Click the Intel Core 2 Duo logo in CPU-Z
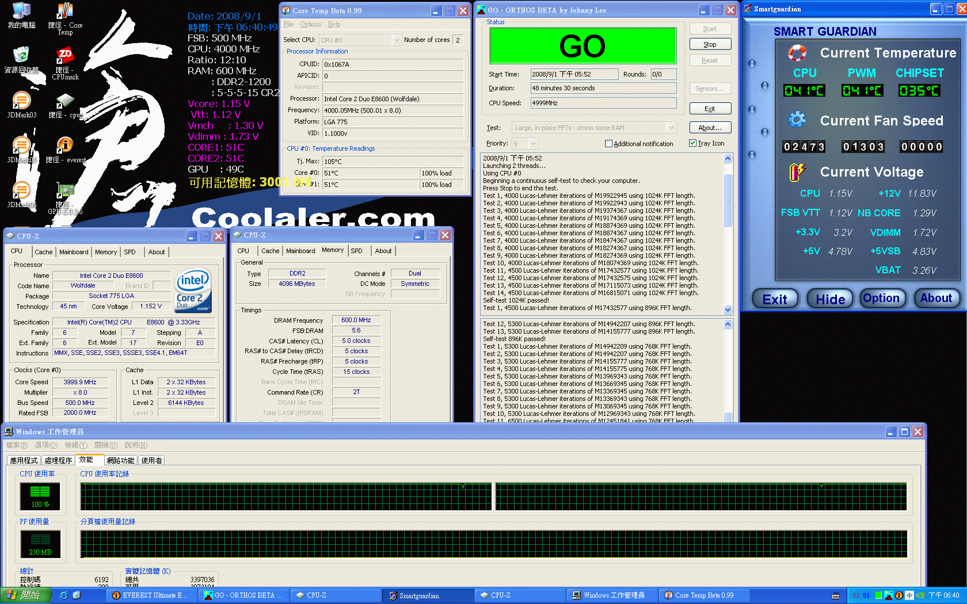 (x=193, y=290)
